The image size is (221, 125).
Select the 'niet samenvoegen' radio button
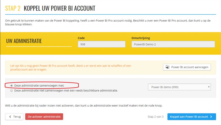pyautogui.click(x=12, y=91)
